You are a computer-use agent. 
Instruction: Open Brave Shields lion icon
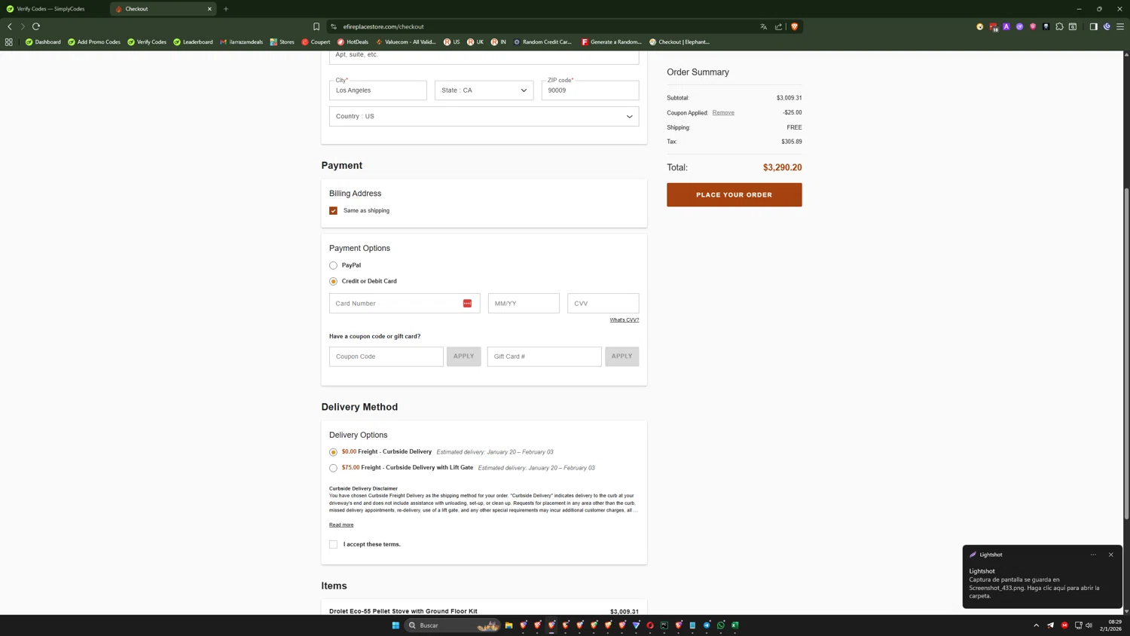coord(794,26)
